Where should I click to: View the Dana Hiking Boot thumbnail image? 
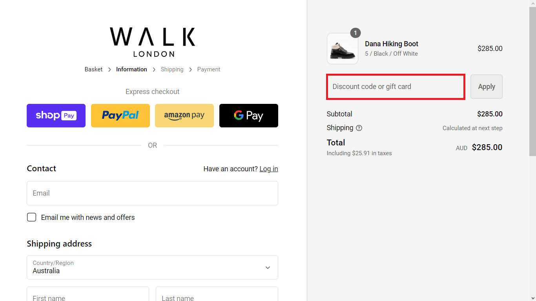342,49
